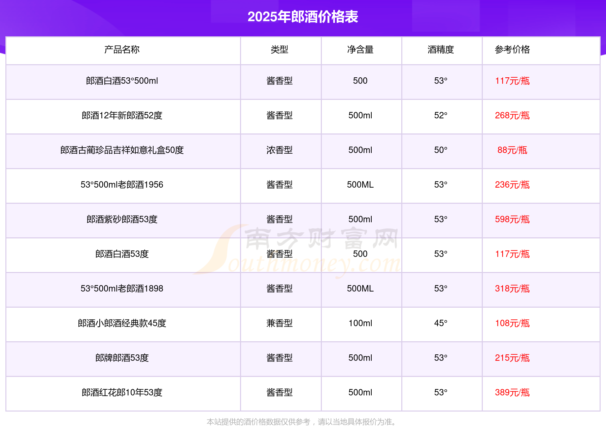This screenshot has width=606, height=427.
Task: Select the 参考价格 column header
Action: point(512,50)
